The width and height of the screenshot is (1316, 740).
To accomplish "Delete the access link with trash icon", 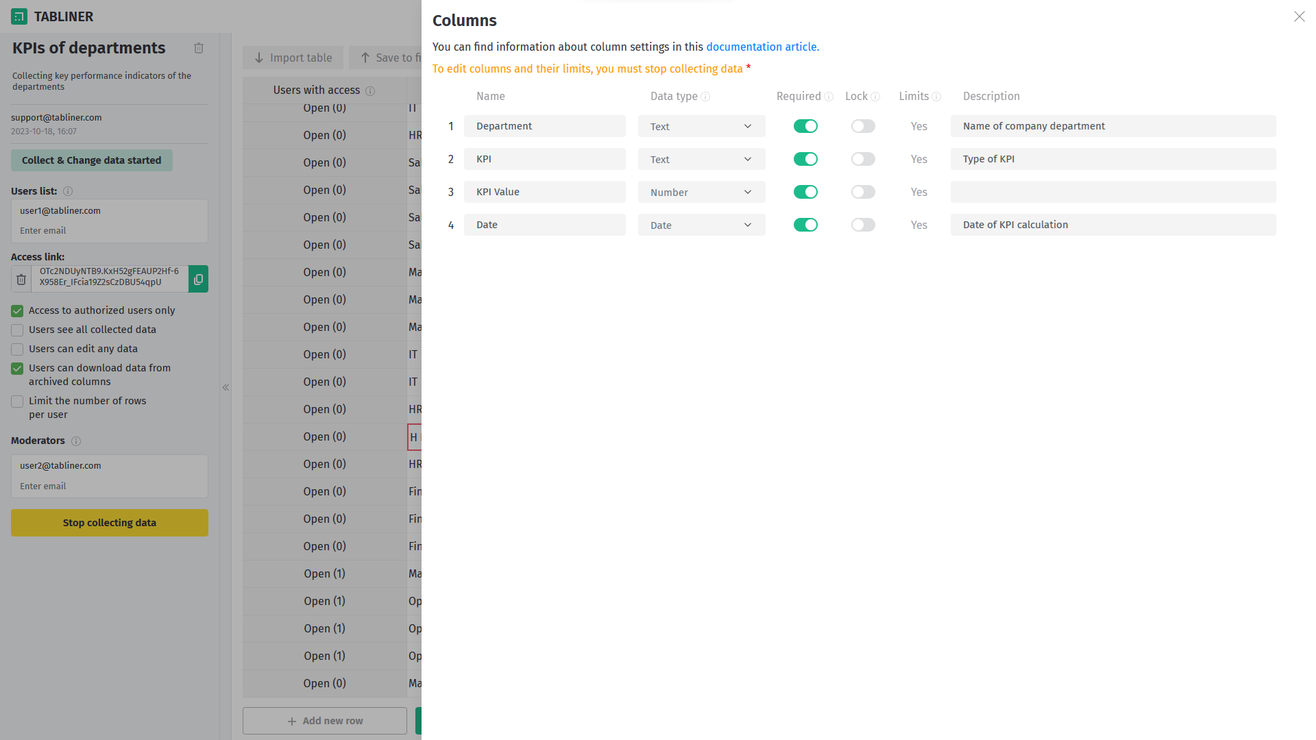I will [x=21, y=279].
